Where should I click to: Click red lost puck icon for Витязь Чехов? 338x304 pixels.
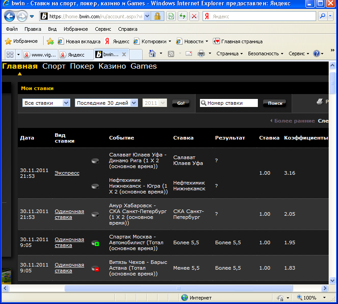pos(95,269)
